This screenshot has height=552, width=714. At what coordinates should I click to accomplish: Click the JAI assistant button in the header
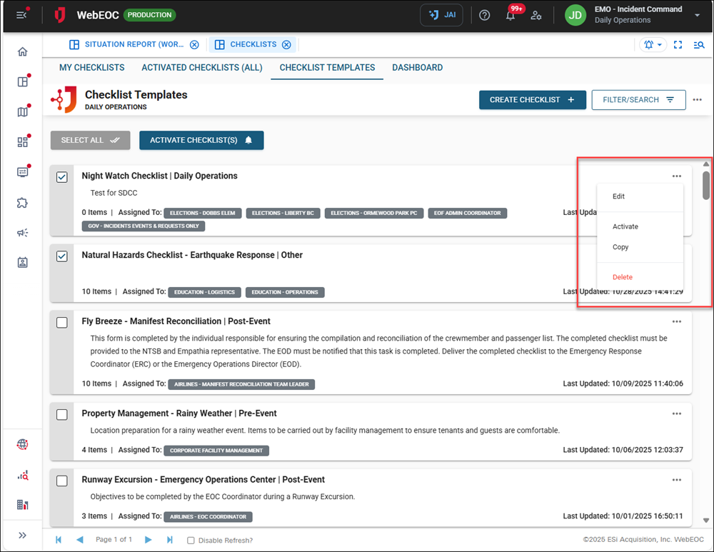point(441,14)
